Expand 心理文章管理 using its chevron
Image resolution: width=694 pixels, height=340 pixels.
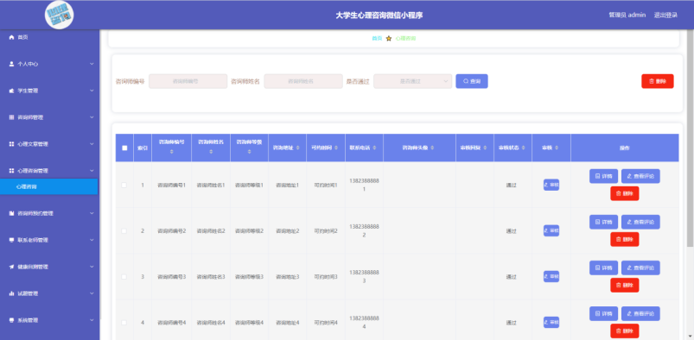pyautogui.click(x=92, y=144)
